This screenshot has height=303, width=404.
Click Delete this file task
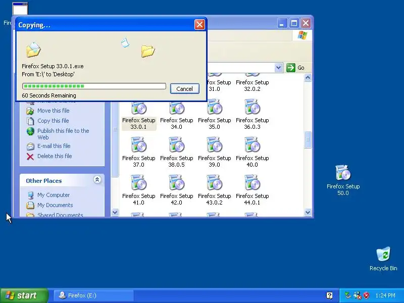coord(55,156)
